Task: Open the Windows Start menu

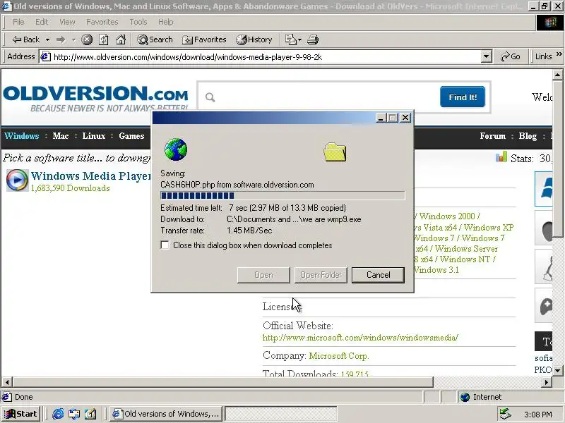Action: (x=20, y=414)
